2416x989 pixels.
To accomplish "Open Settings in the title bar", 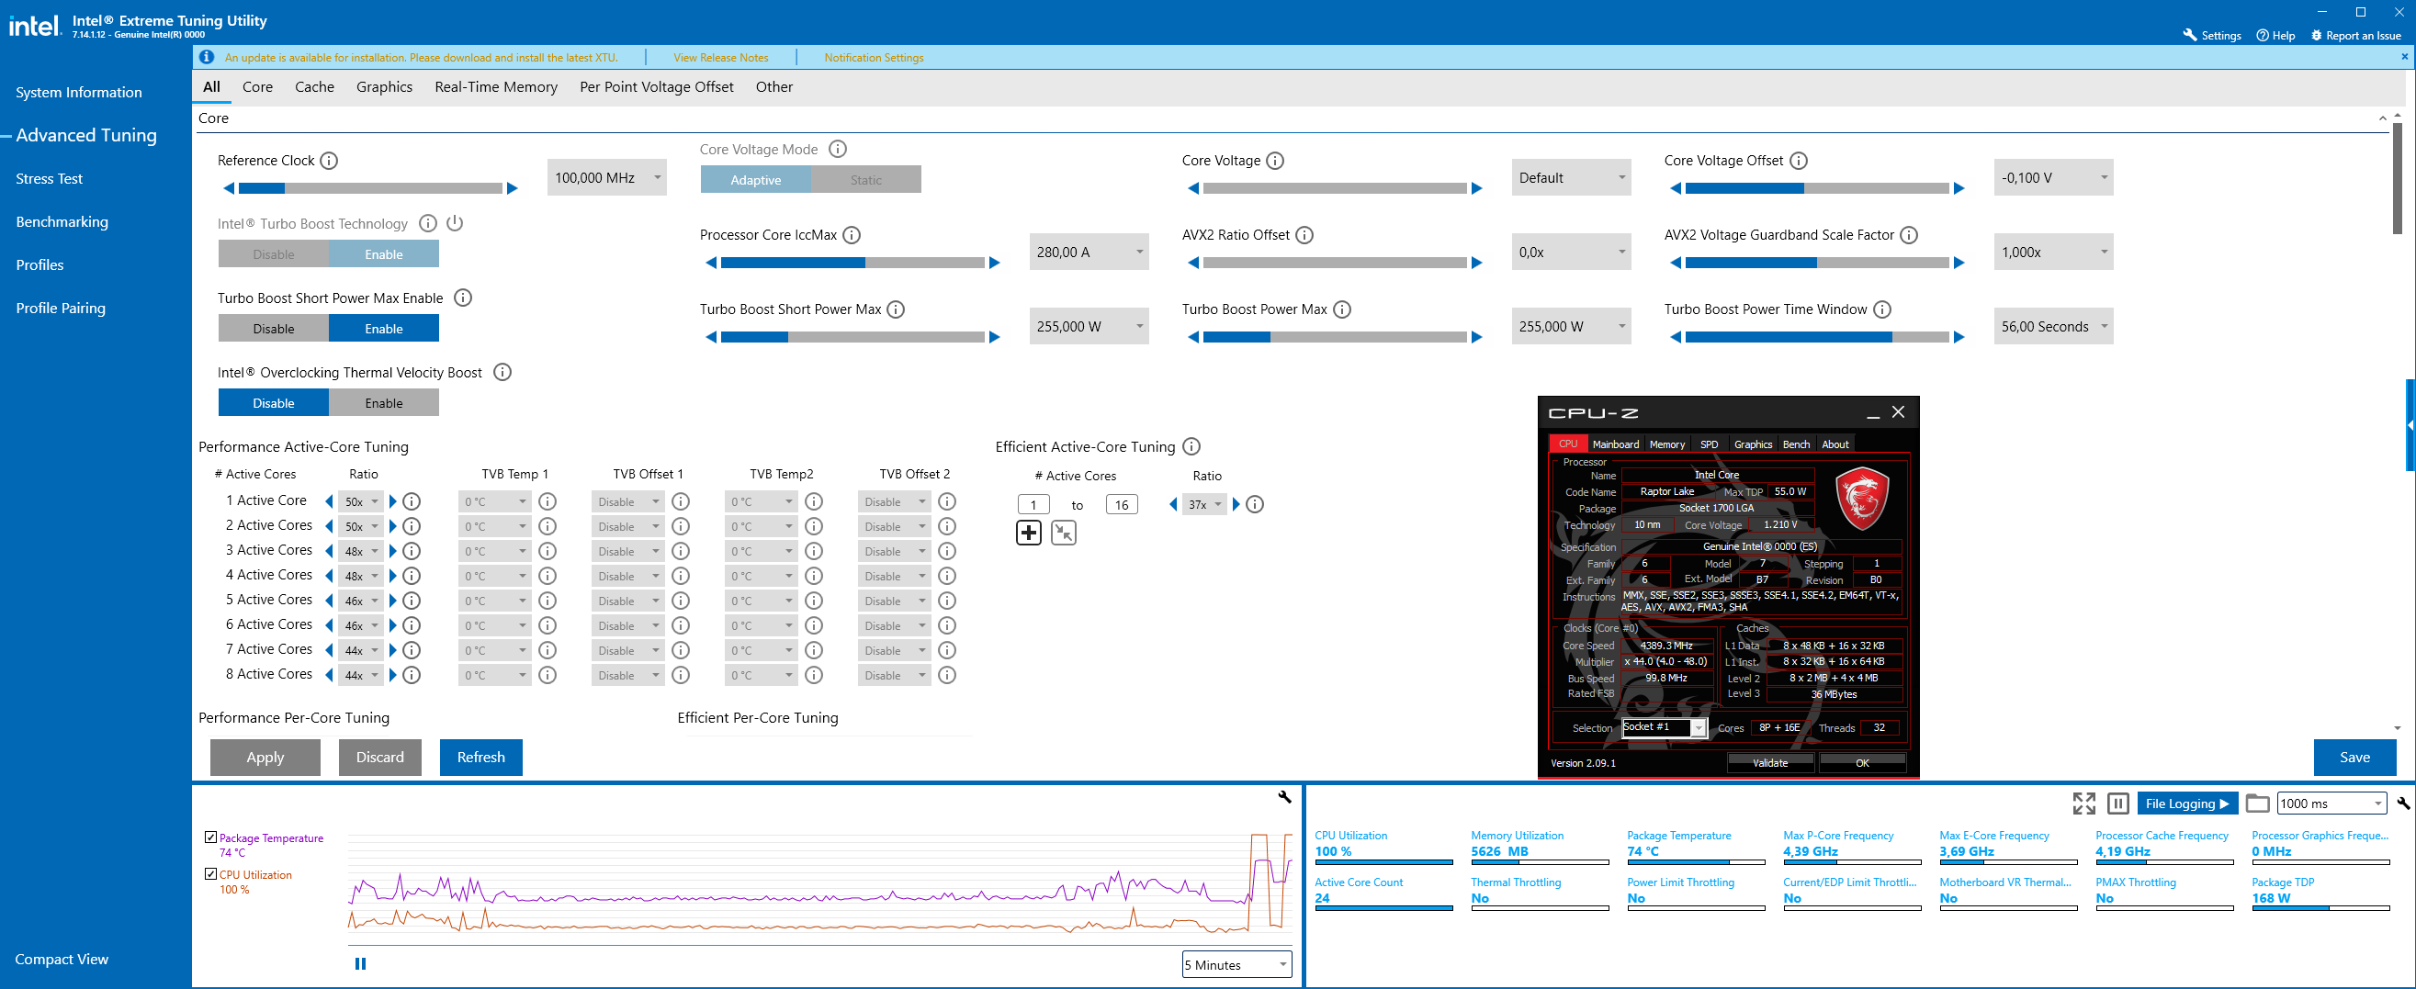I will (x=2212, y=35).
